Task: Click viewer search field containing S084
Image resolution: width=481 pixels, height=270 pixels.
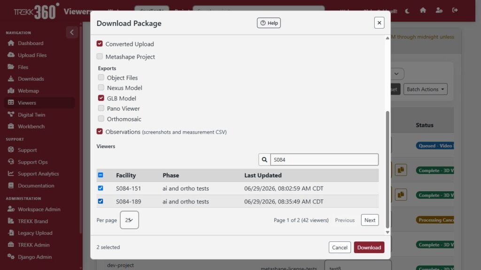Action: pyautogui.click(x=324, y=159)
